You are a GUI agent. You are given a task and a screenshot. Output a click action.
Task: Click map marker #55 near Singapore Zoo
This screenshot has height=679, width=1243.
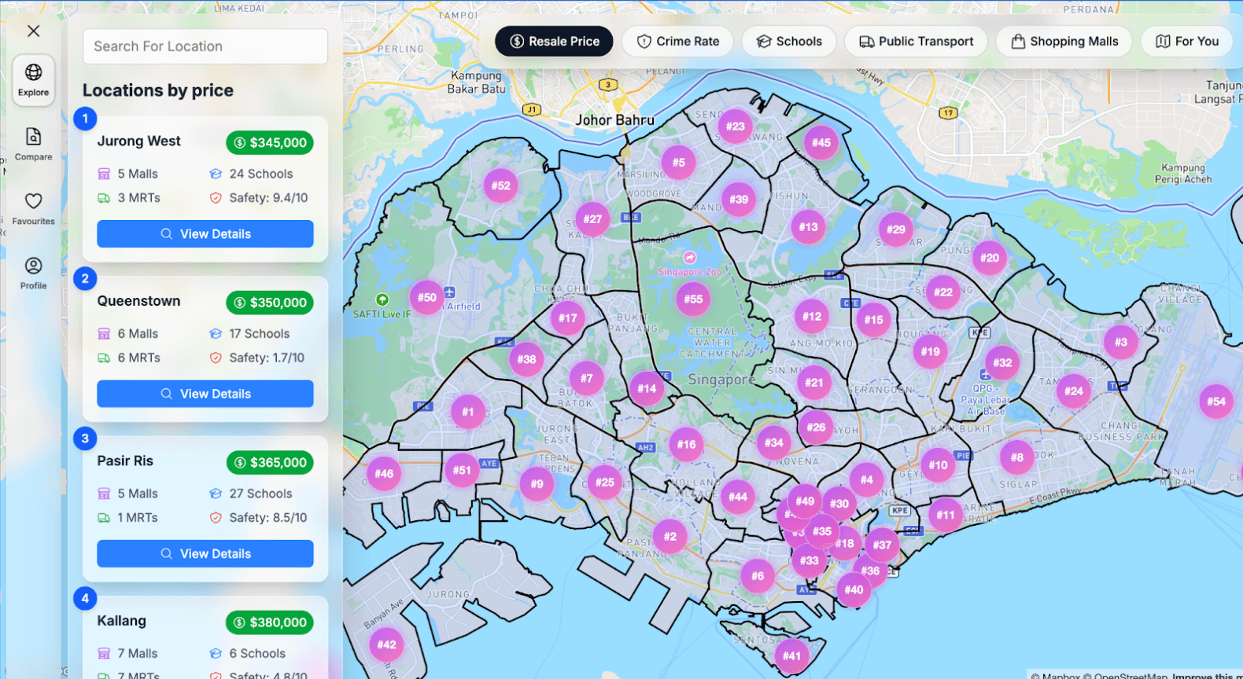tap(692, 299)
